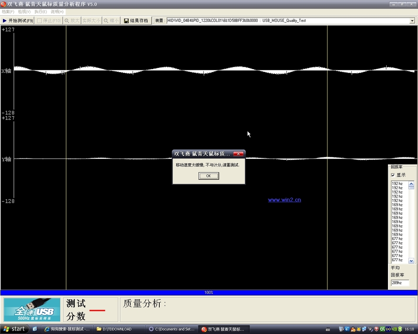The width and height of the screenshot is (418, 334).
Task: Open the 执行(E) menu
Action: click(x=41, y=11)
